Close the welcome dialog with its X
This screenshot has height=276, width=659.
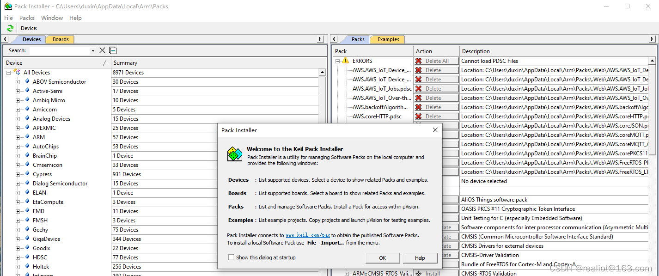point(435,130)
